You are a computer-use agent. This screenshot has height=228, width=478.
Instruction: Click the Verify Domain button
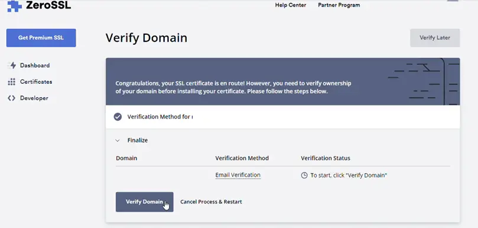(x=145, y=202)
